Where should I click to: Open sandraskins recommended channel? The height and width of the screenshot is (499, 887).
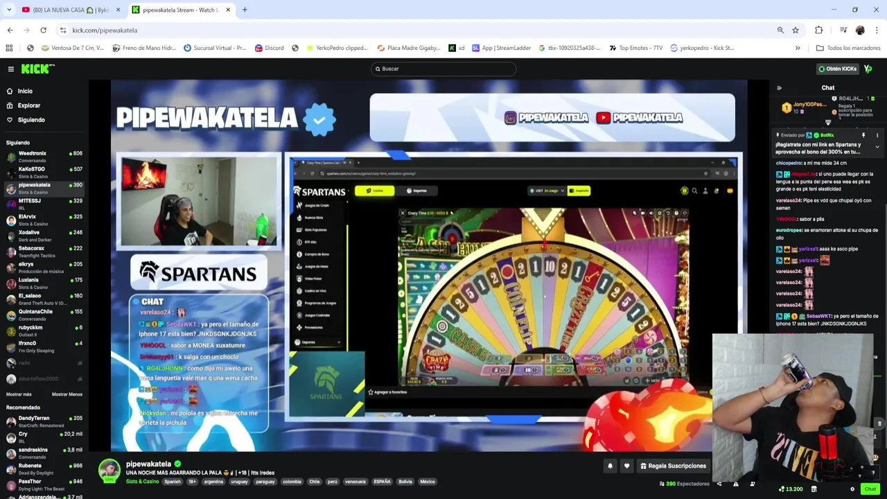(43, 453)
